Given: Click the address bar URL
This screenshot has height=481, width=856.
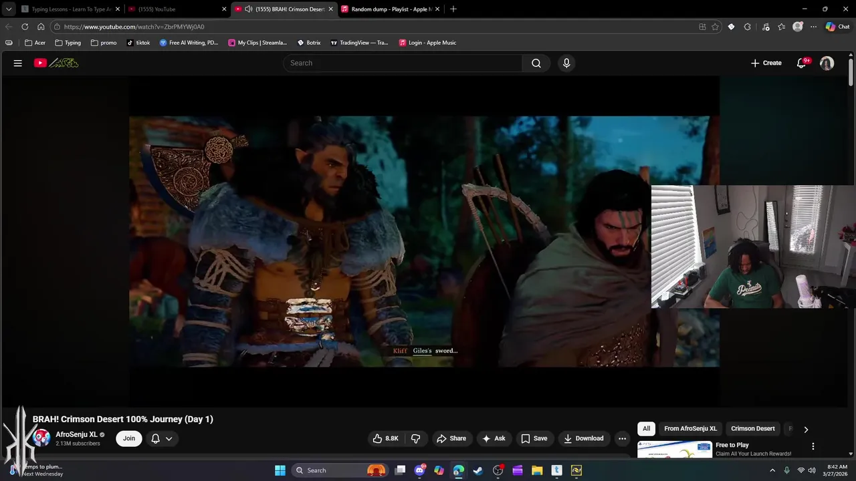Looking at the screenshot, I should pos(134,27).
